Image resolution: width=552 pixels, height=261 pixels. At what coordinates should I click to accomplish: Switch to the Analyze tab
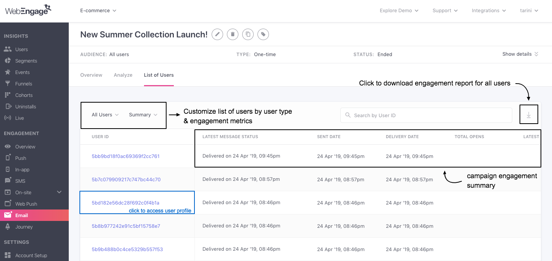(x=123, y=75)
